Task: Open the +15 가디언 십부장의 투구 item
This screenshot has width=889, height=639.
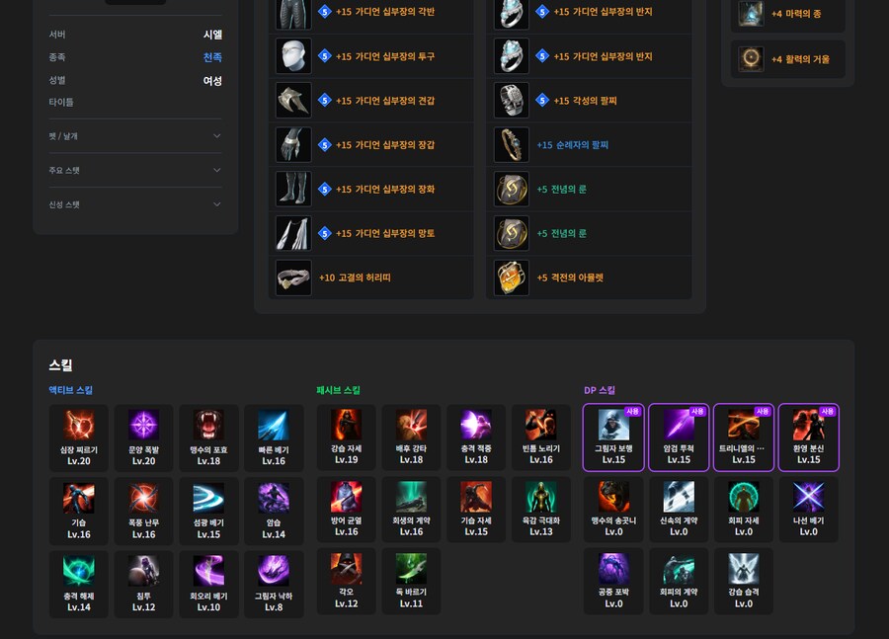Action: tap(371, 56)
